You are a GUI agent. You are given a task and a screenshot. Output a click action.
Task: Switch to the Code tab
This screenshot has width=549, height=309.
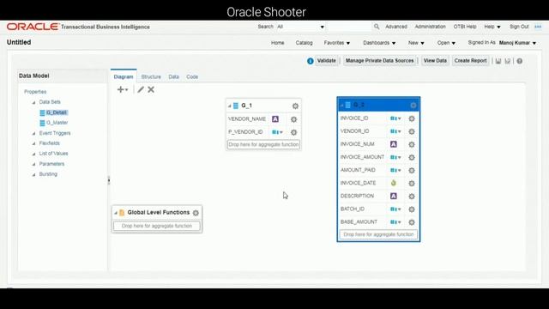click(192, 76)
